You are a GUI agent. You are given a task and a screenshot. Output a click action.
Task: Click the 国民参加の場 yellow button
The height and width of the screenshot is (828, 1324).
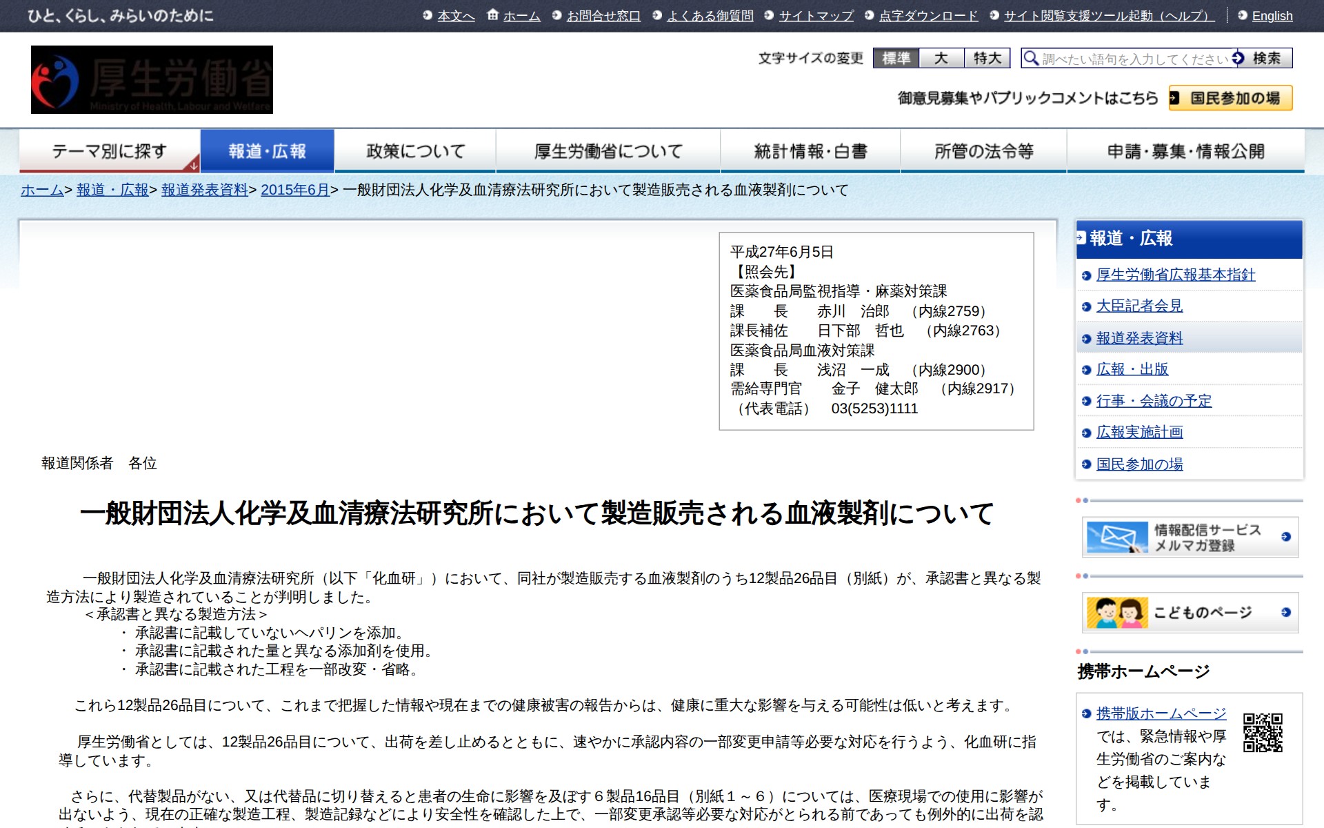pos(1230,98)
